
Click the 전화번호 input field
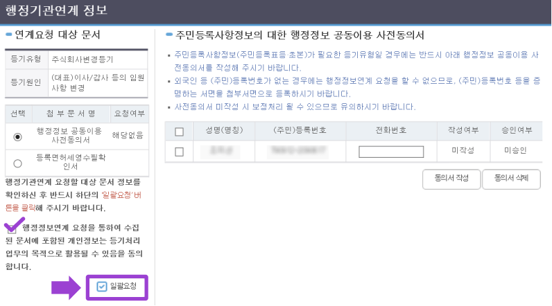390,152
